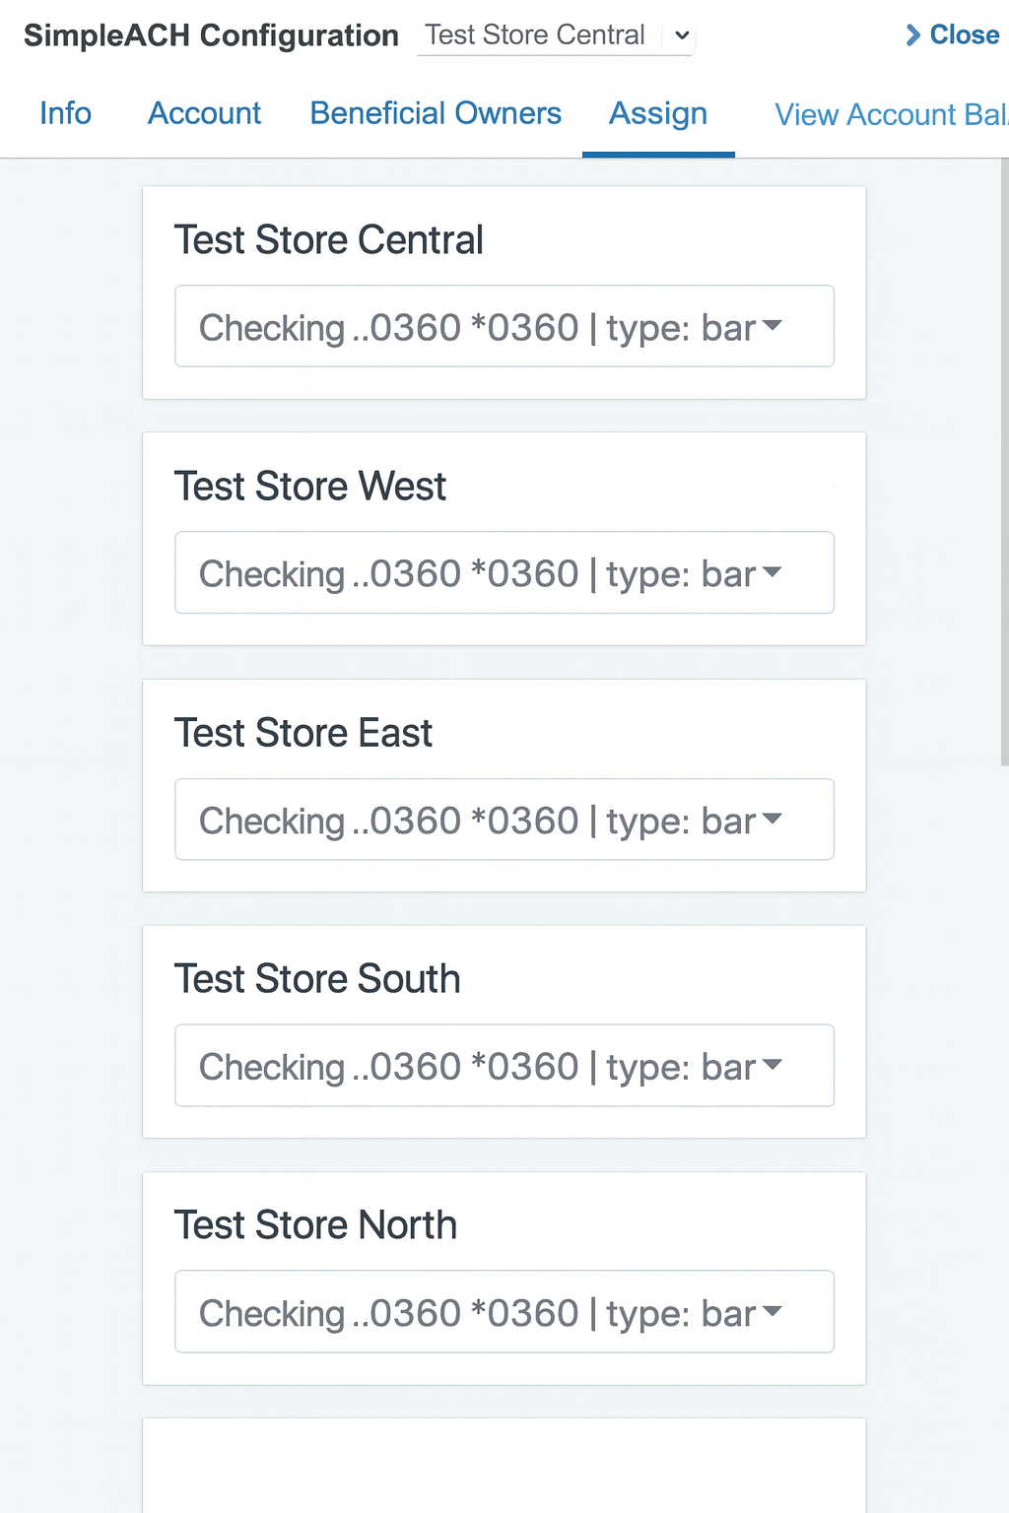The height and width of the screenshot is (1513, 1009).
Task: Click the chevron icon beside Close
Action: pos(911,34)
